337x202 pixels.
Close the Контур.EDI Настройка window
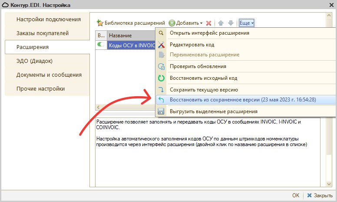(x=331, y=5)
